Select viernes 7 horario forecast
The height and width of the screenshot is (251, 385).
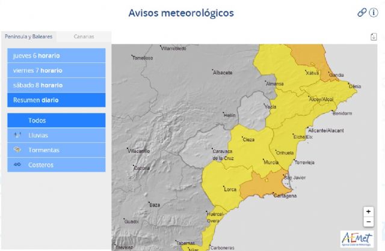pyautogui.click(x=56, y=70)
